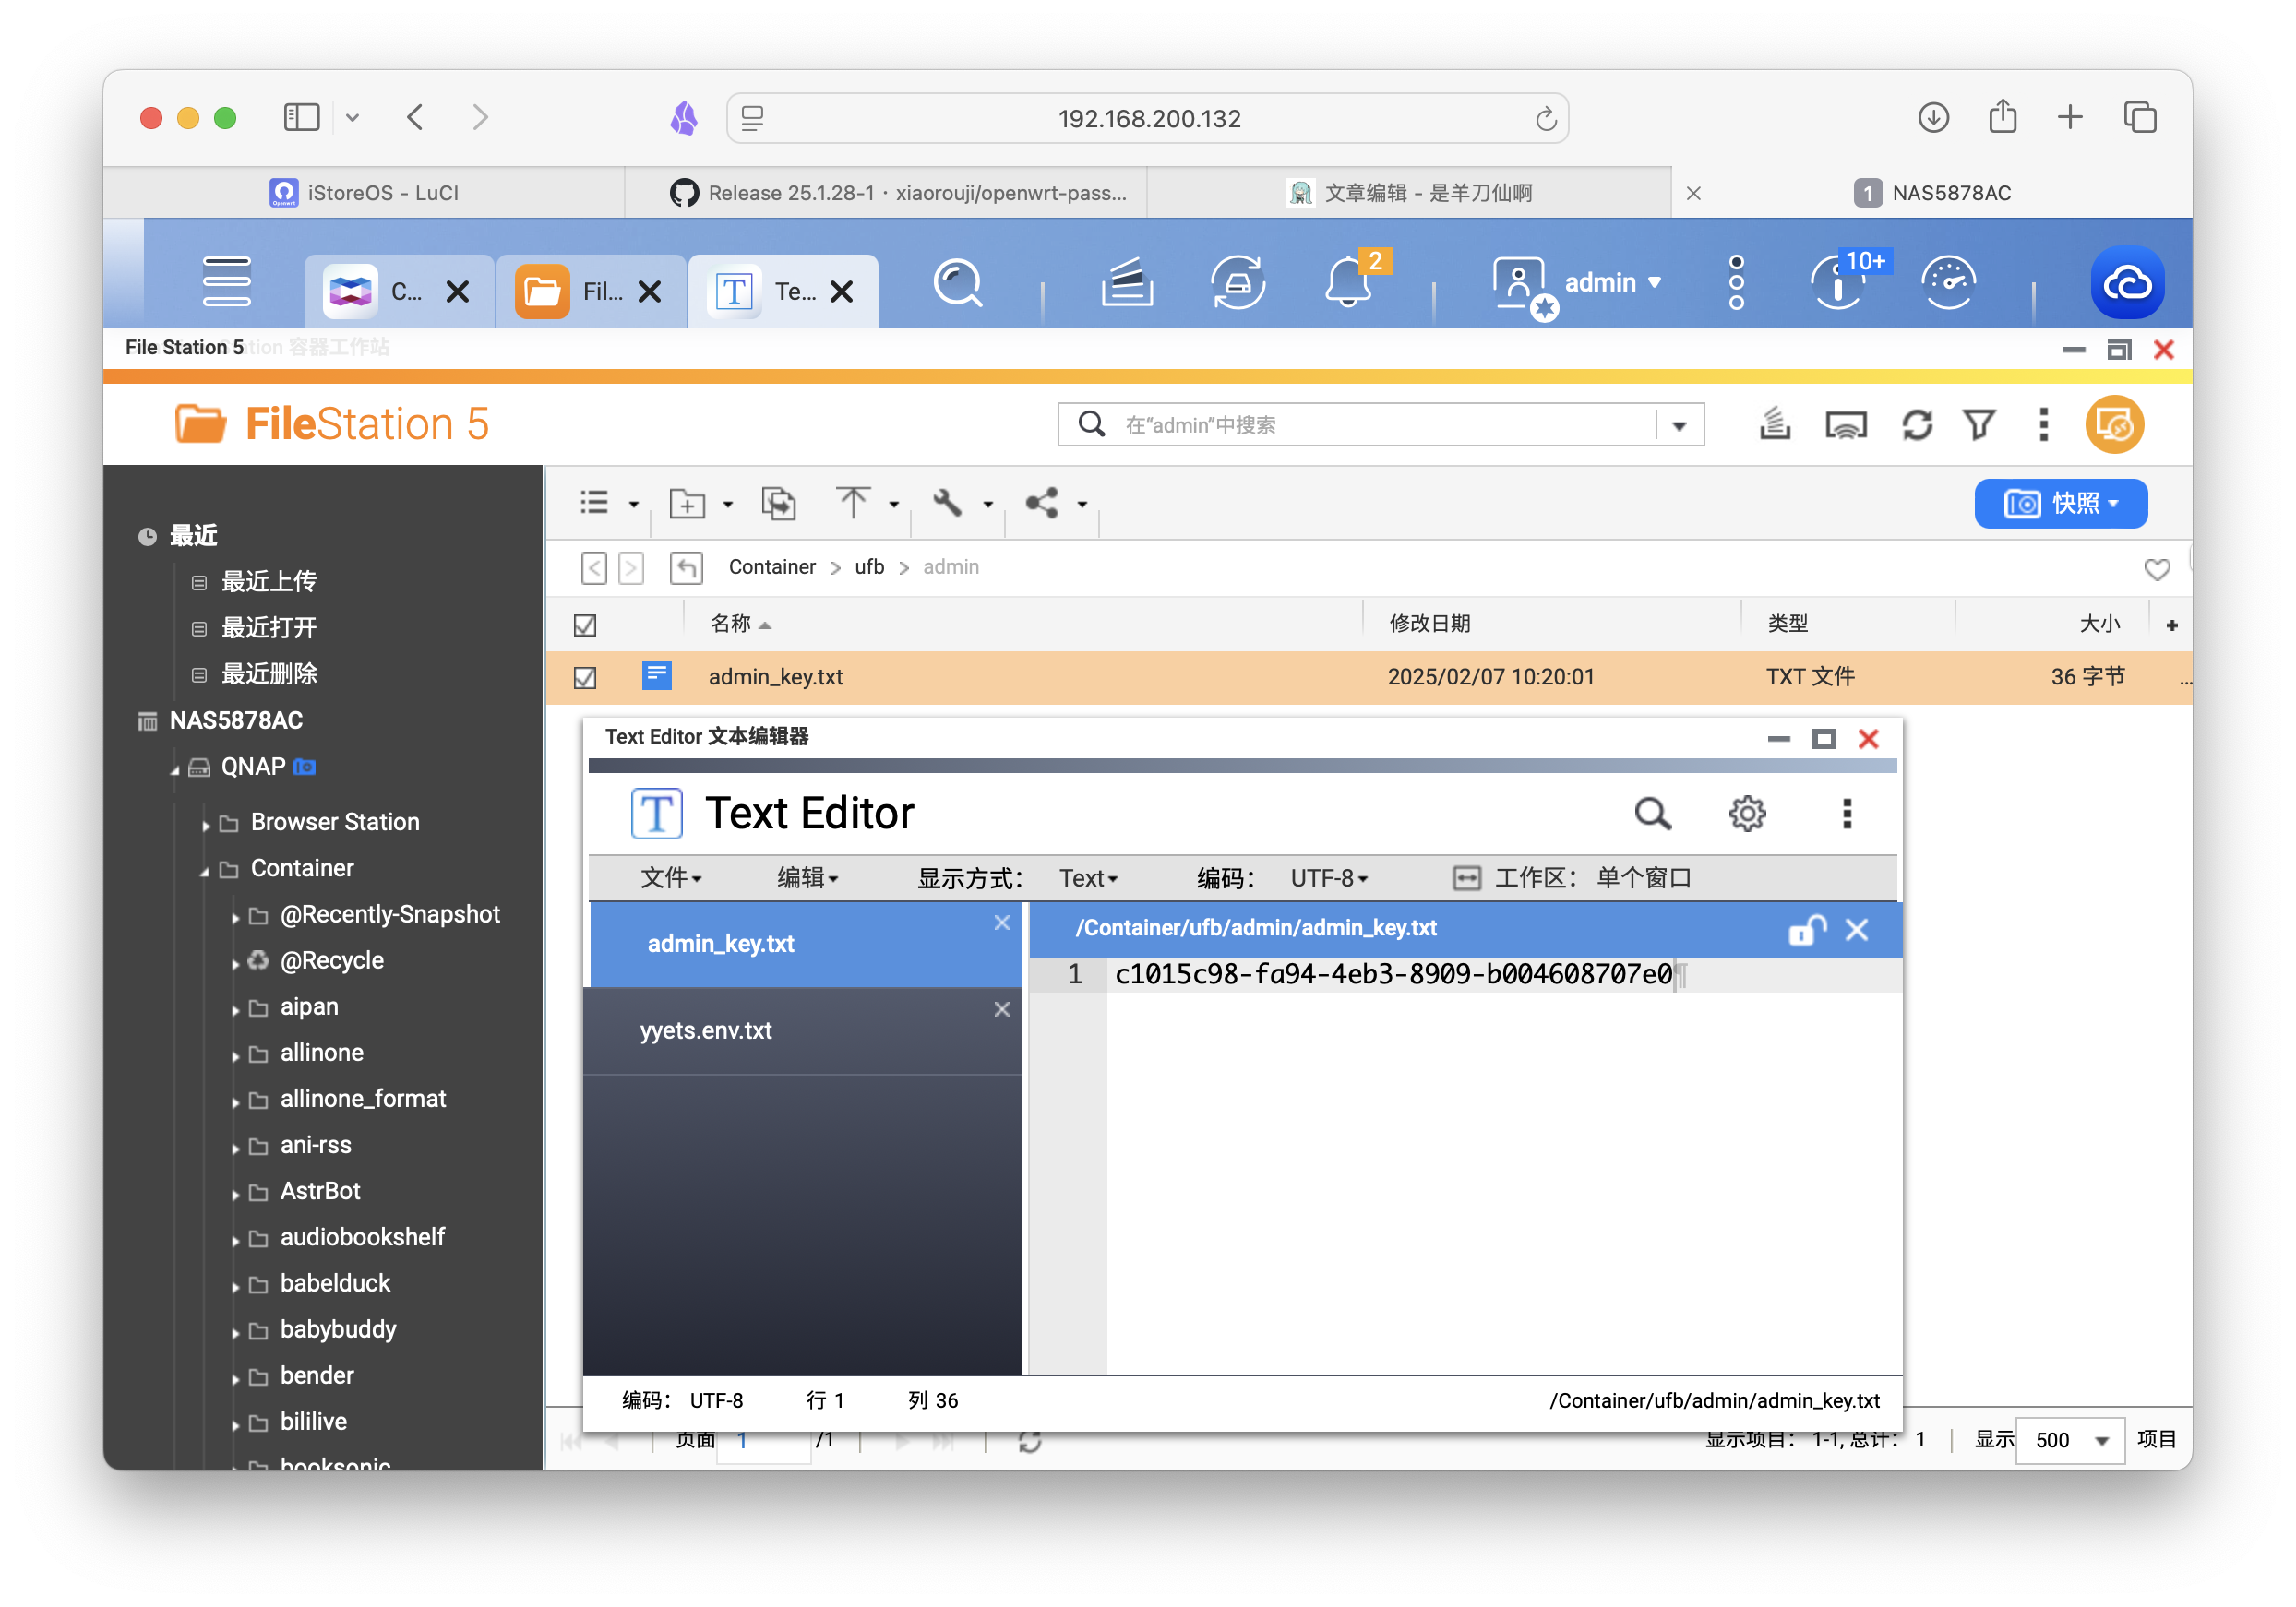The width and height of the screenshot is (2296, 1607).
Task: Open the dashboard gauge icon
Action: (x=1948, y=283)
